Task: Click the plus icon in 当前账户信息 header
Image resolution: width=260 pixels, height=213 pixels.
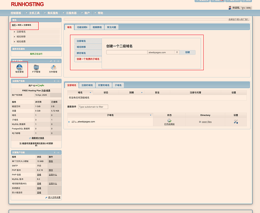Action: click(x=58, y=81)
